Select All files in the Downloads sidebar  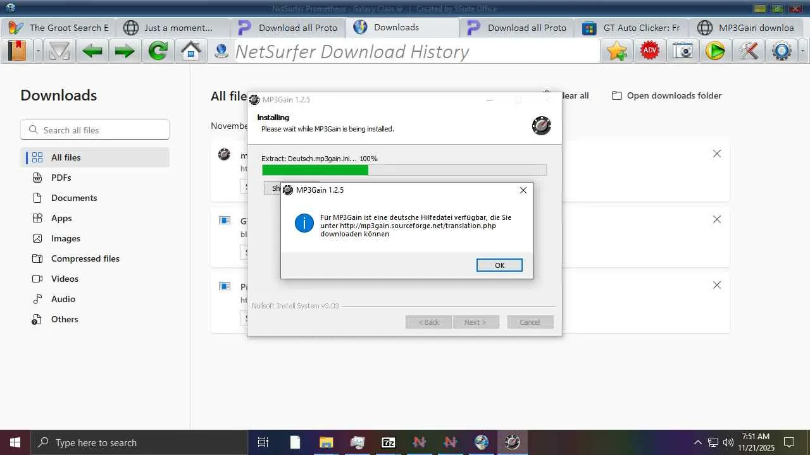(95, 157)
